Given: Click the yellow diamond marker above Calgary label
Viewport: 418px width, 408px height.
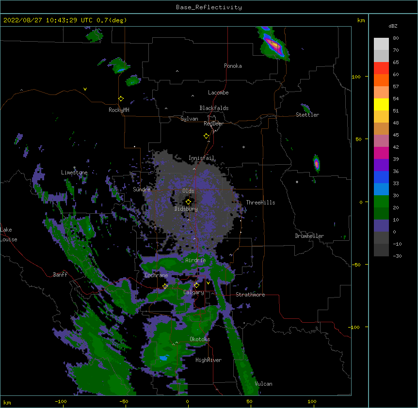Looking at the screenshot, I should (196, 285).
